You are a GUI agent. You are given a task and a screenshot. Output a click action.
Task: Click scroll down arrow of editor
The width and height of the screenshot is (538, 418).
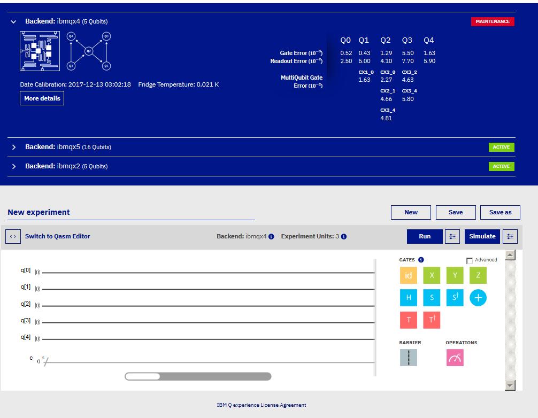[510, 385]
